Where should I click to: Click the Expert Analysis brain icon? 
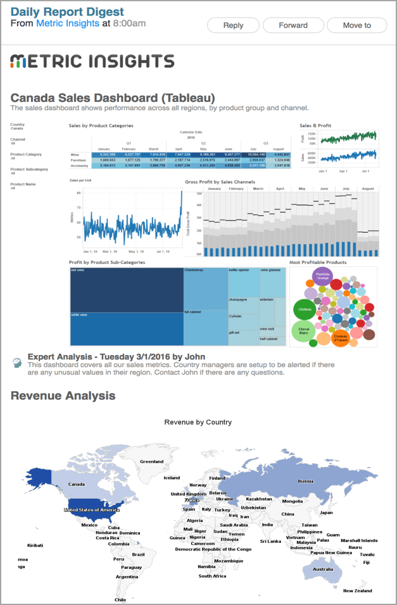(16, 363)
